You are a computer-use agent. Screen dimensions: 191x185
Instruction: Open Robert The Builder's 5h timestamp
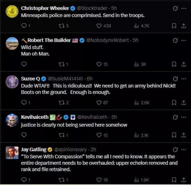tap(135, 40)
